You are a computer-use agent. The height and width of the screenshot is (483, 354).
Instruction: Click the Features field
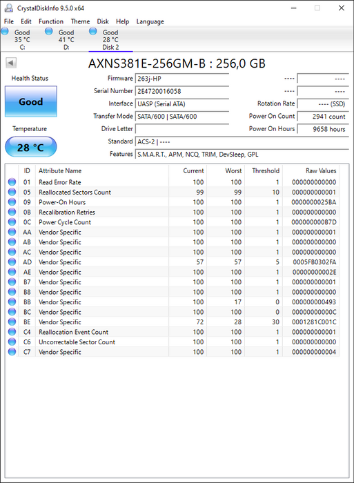tap(242, 155)
